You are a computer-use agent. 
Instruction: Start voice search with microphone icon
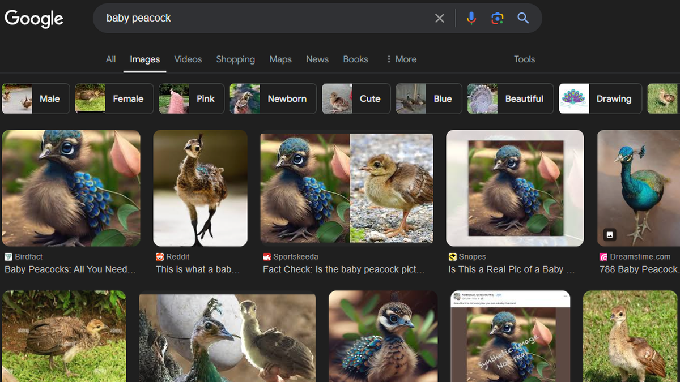(471, 18)
